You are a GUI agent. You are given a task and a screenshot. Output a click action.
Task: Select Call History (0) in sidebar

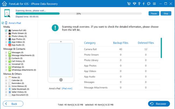click(x=18, y=61)
